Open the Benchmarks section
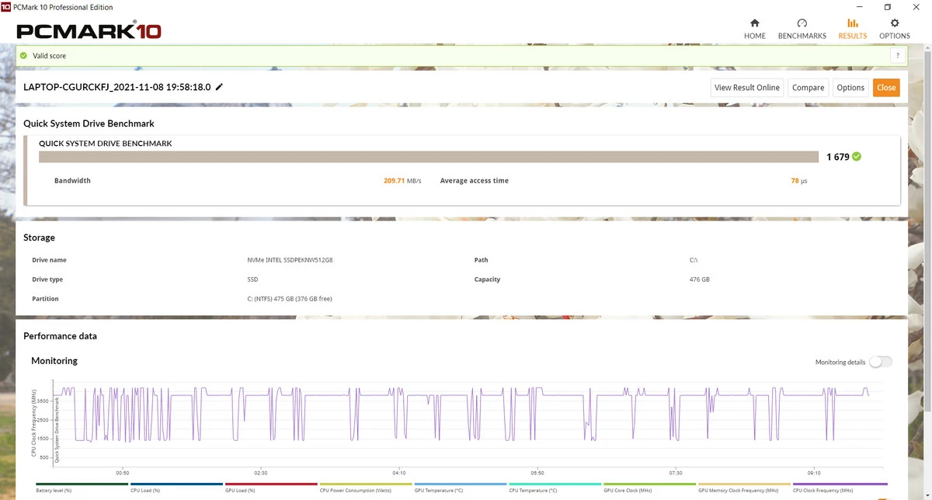The height and width of the screenshot is (500, 932). (x=802, y=29)
